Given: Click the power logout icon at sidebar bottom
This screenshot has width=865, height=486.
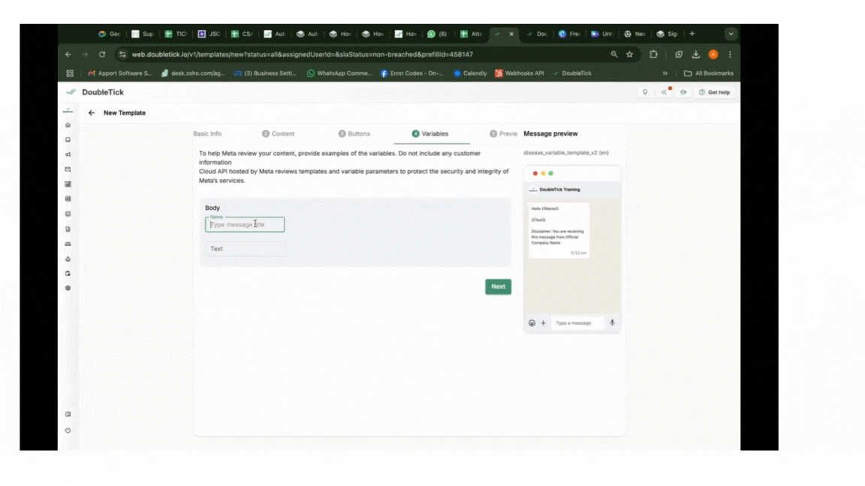Looking at the screenshot, I should coord(68,430).
